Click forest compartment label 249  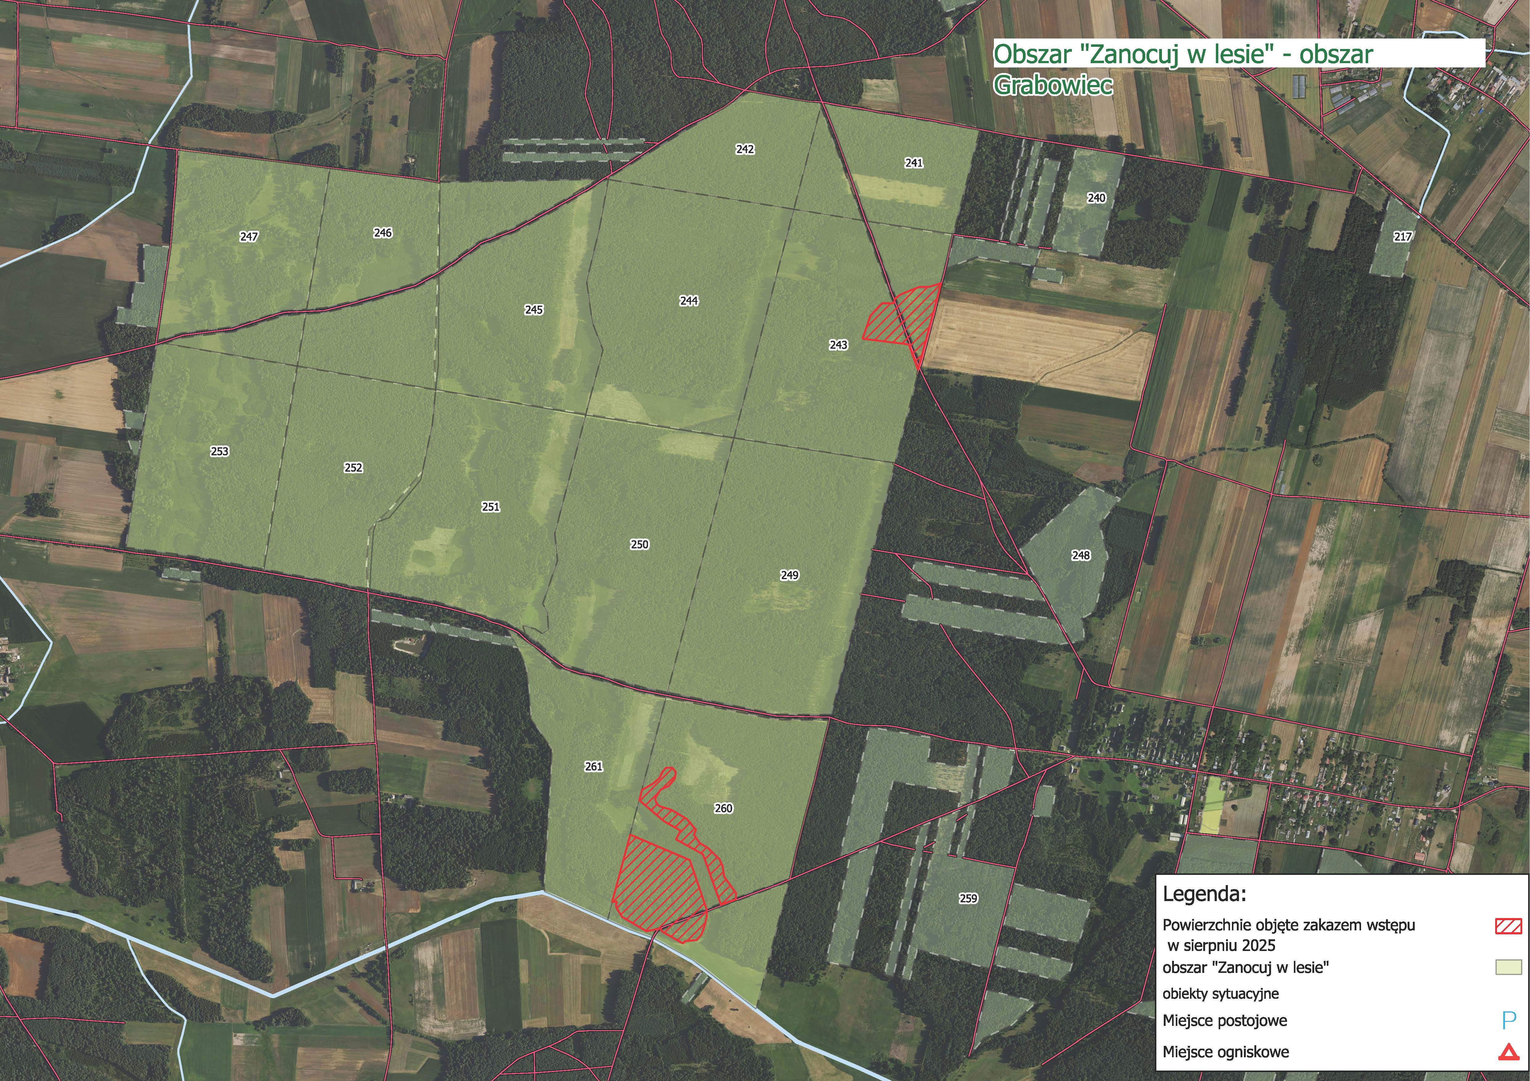pyautogui.click(x=790, y=575)
